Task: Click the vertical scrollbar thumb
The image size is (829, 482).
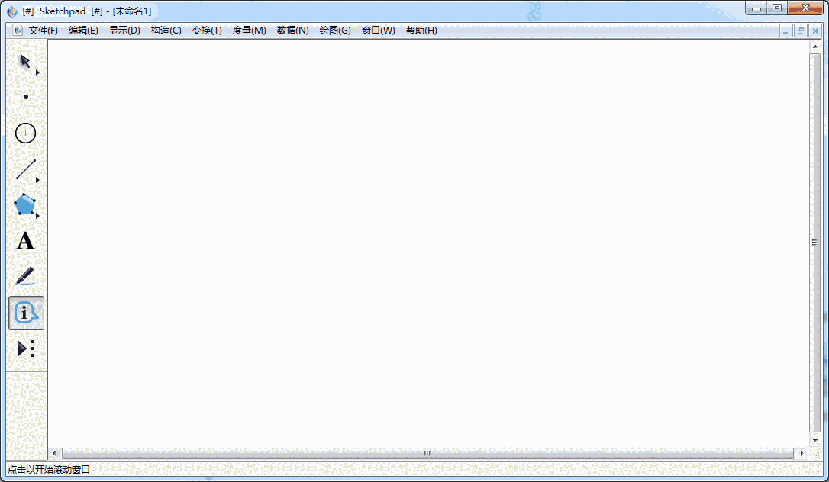Action: pos(814,243)
